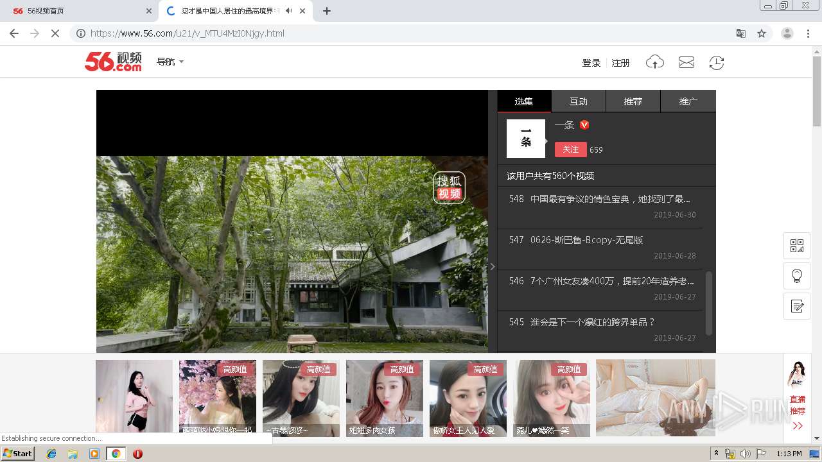Close the current video browser tab
This screenshot has width=822, height=462.
point(302,11)
